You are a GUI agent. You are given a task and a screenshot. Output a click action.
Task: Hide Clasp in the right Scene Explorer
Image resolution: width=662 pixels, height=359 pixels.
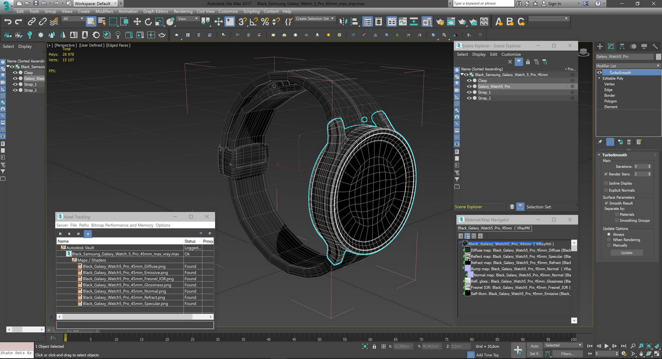(x=469, y=81)
